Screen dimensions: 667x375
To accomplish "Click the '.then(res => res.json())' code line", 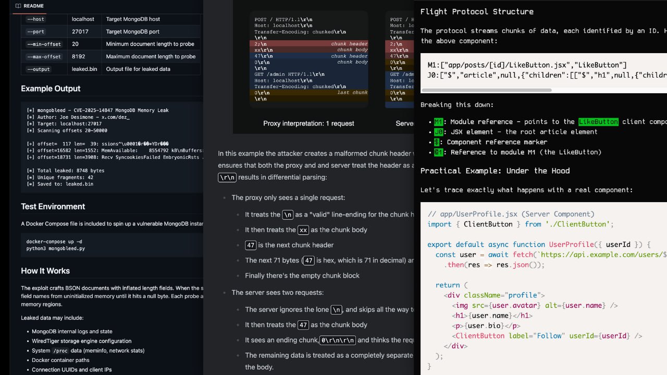I will click(x=494, y=265).
